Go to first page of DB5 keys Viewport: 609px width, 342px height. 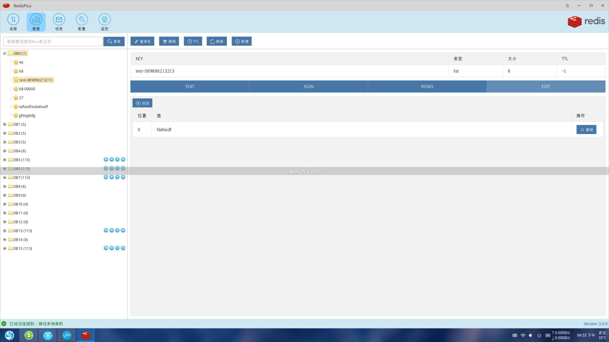(106, 160)
